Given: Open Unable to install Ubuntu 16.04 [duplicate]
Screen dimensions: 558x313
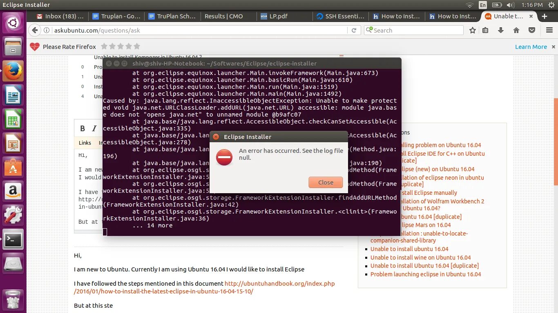Looking at the screenshot, I should (424, 266).
